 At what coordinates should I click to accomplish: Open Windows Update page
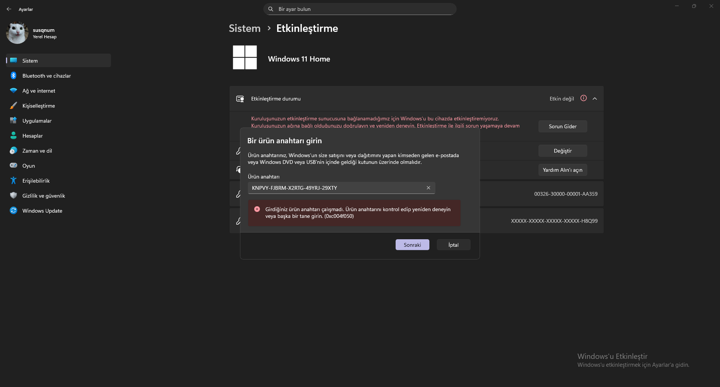pyautogui.click(x=58, y=210)
